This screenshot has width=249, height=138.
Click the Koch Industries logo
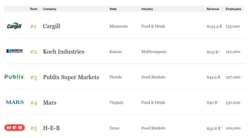click(14, 51)
